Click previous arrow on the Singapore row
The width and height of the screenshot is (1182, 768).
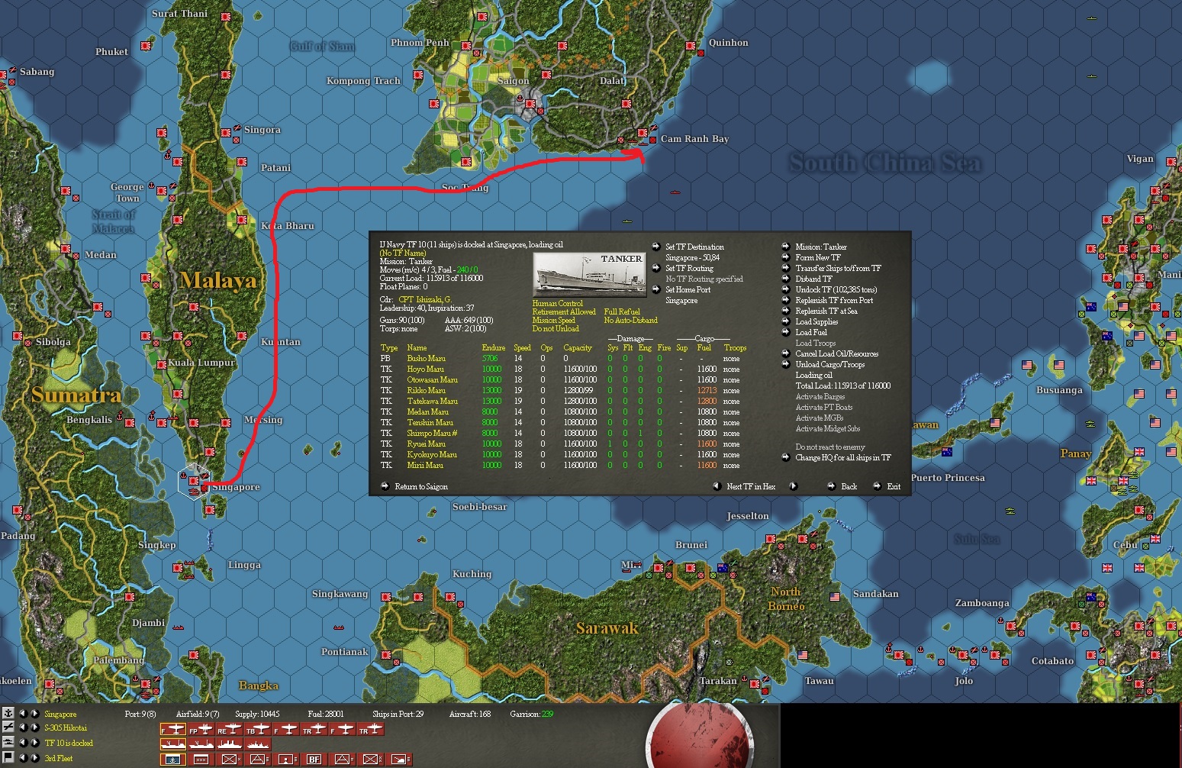coord(23,714)
